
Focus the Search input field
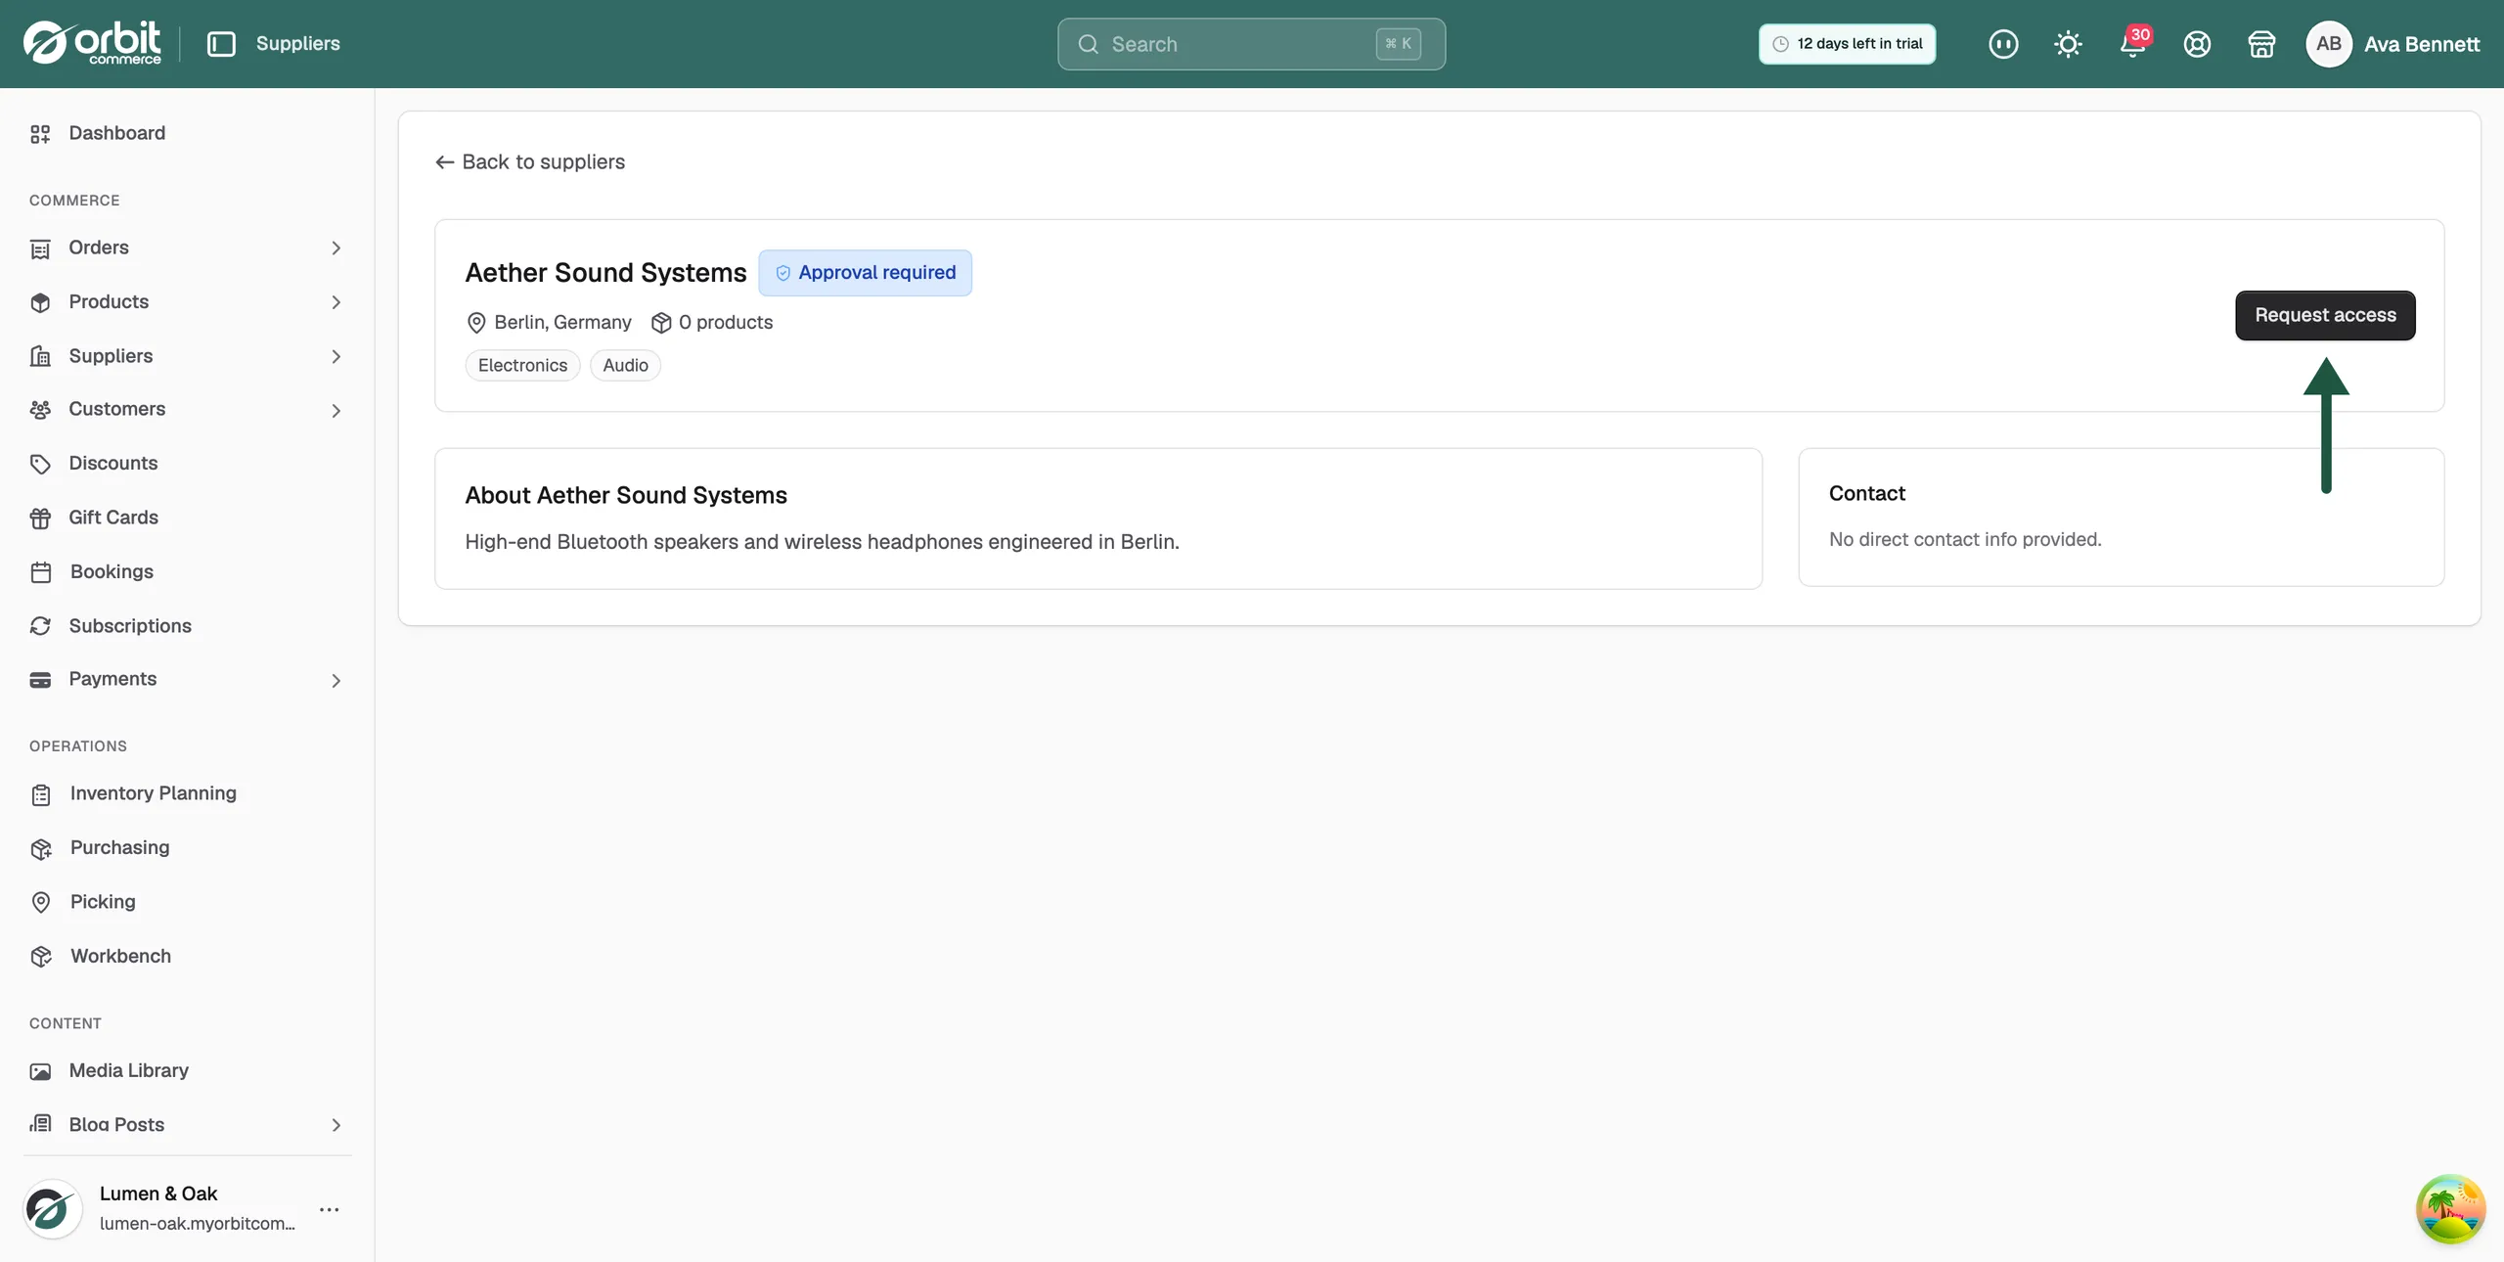1251,44
